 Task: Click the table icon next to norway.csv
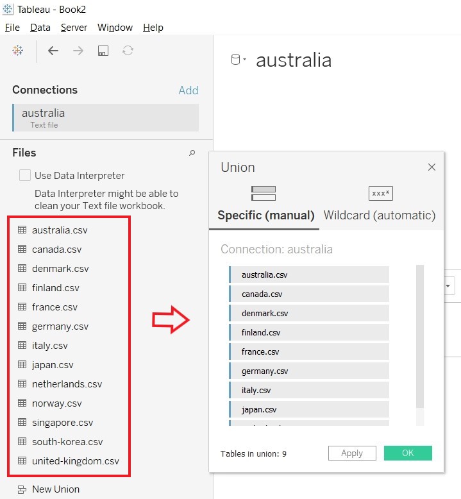22,403
